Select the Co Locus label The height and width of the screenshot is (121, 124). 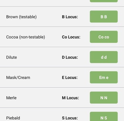71,37
